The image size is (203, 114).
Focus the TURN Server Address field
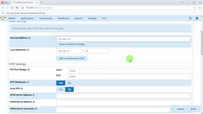pos(123,103)
